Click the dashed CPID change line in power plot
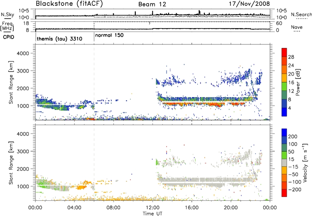 94,82
